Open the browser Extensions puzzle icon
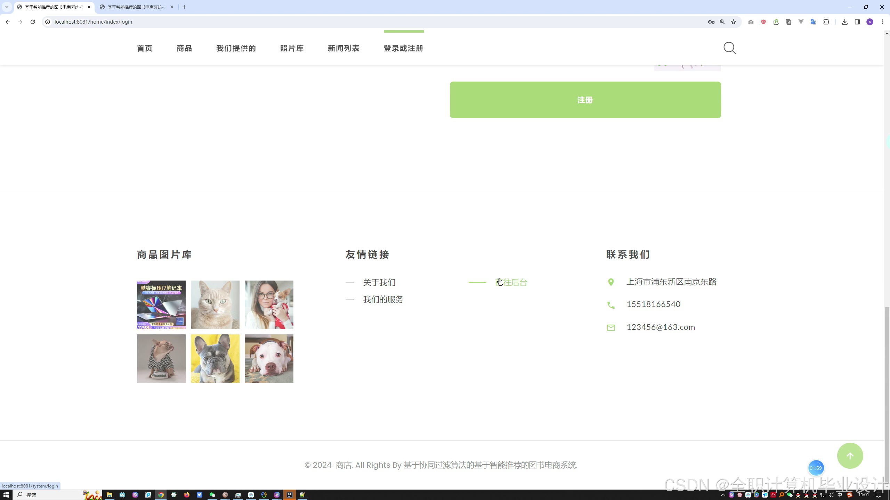890x500 pixels. (826, 22)
